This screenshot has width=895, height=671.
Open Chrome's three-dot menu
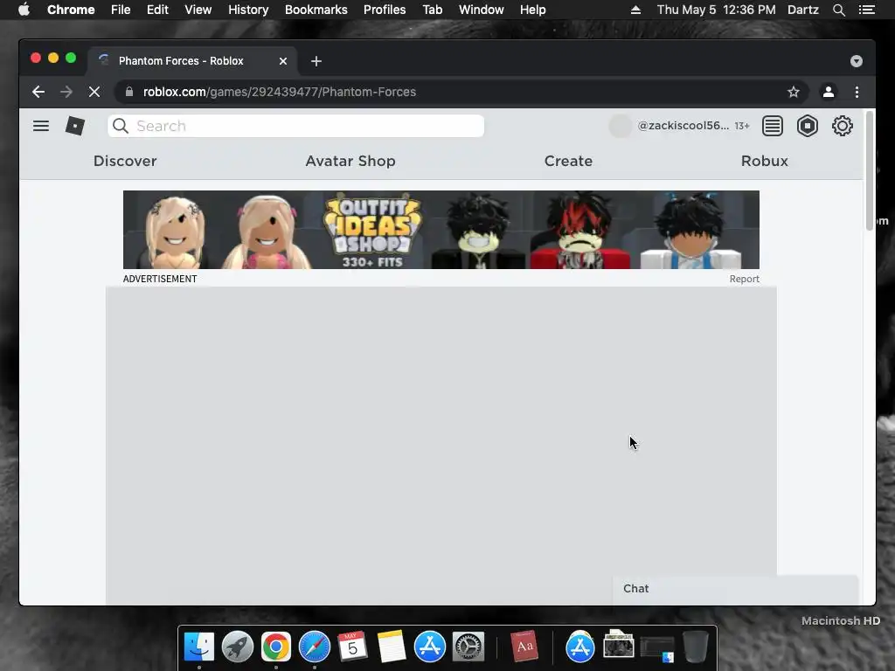[857, 92]
